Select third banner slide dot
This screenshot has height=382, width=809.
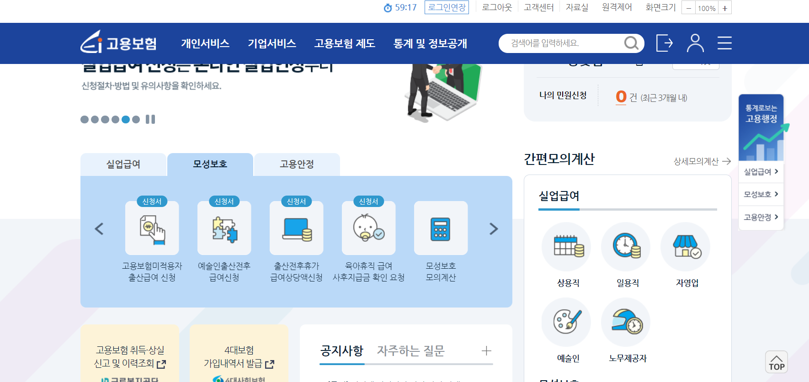(105, 119)
